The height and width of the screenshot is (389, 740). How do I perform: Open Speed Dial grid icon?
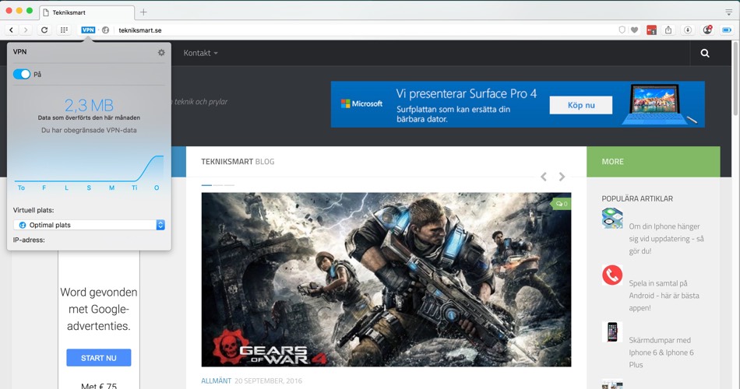64,30
